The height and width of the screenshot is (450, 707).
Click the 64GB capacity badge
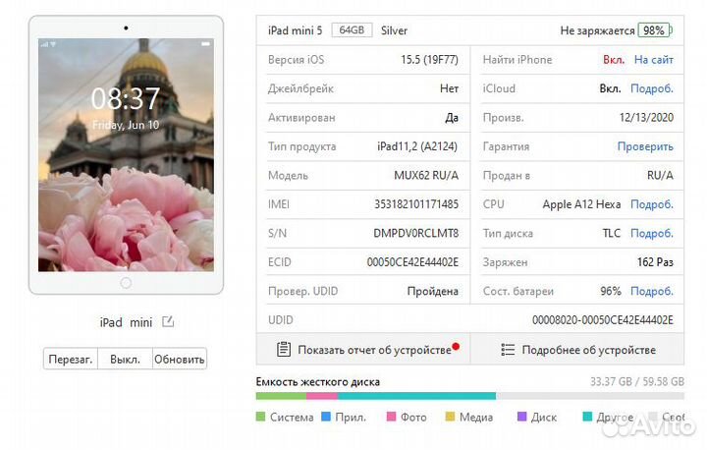[x=352, y=30]
